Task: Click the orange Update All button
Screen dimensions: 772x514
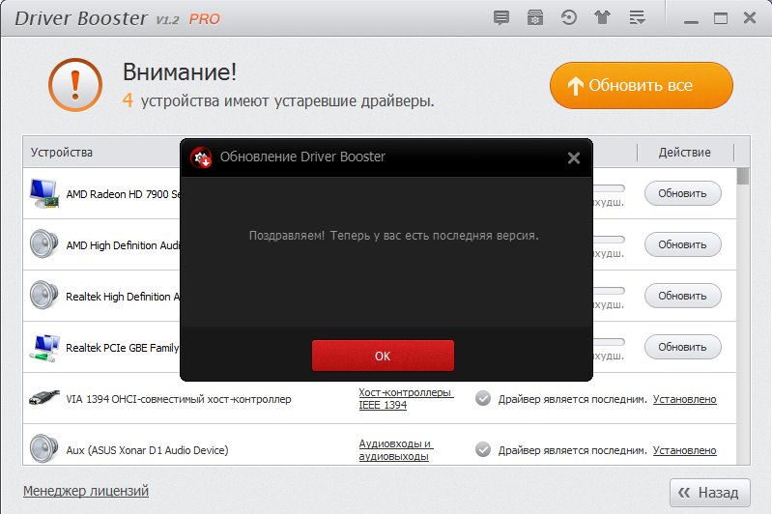Action: 641,86
